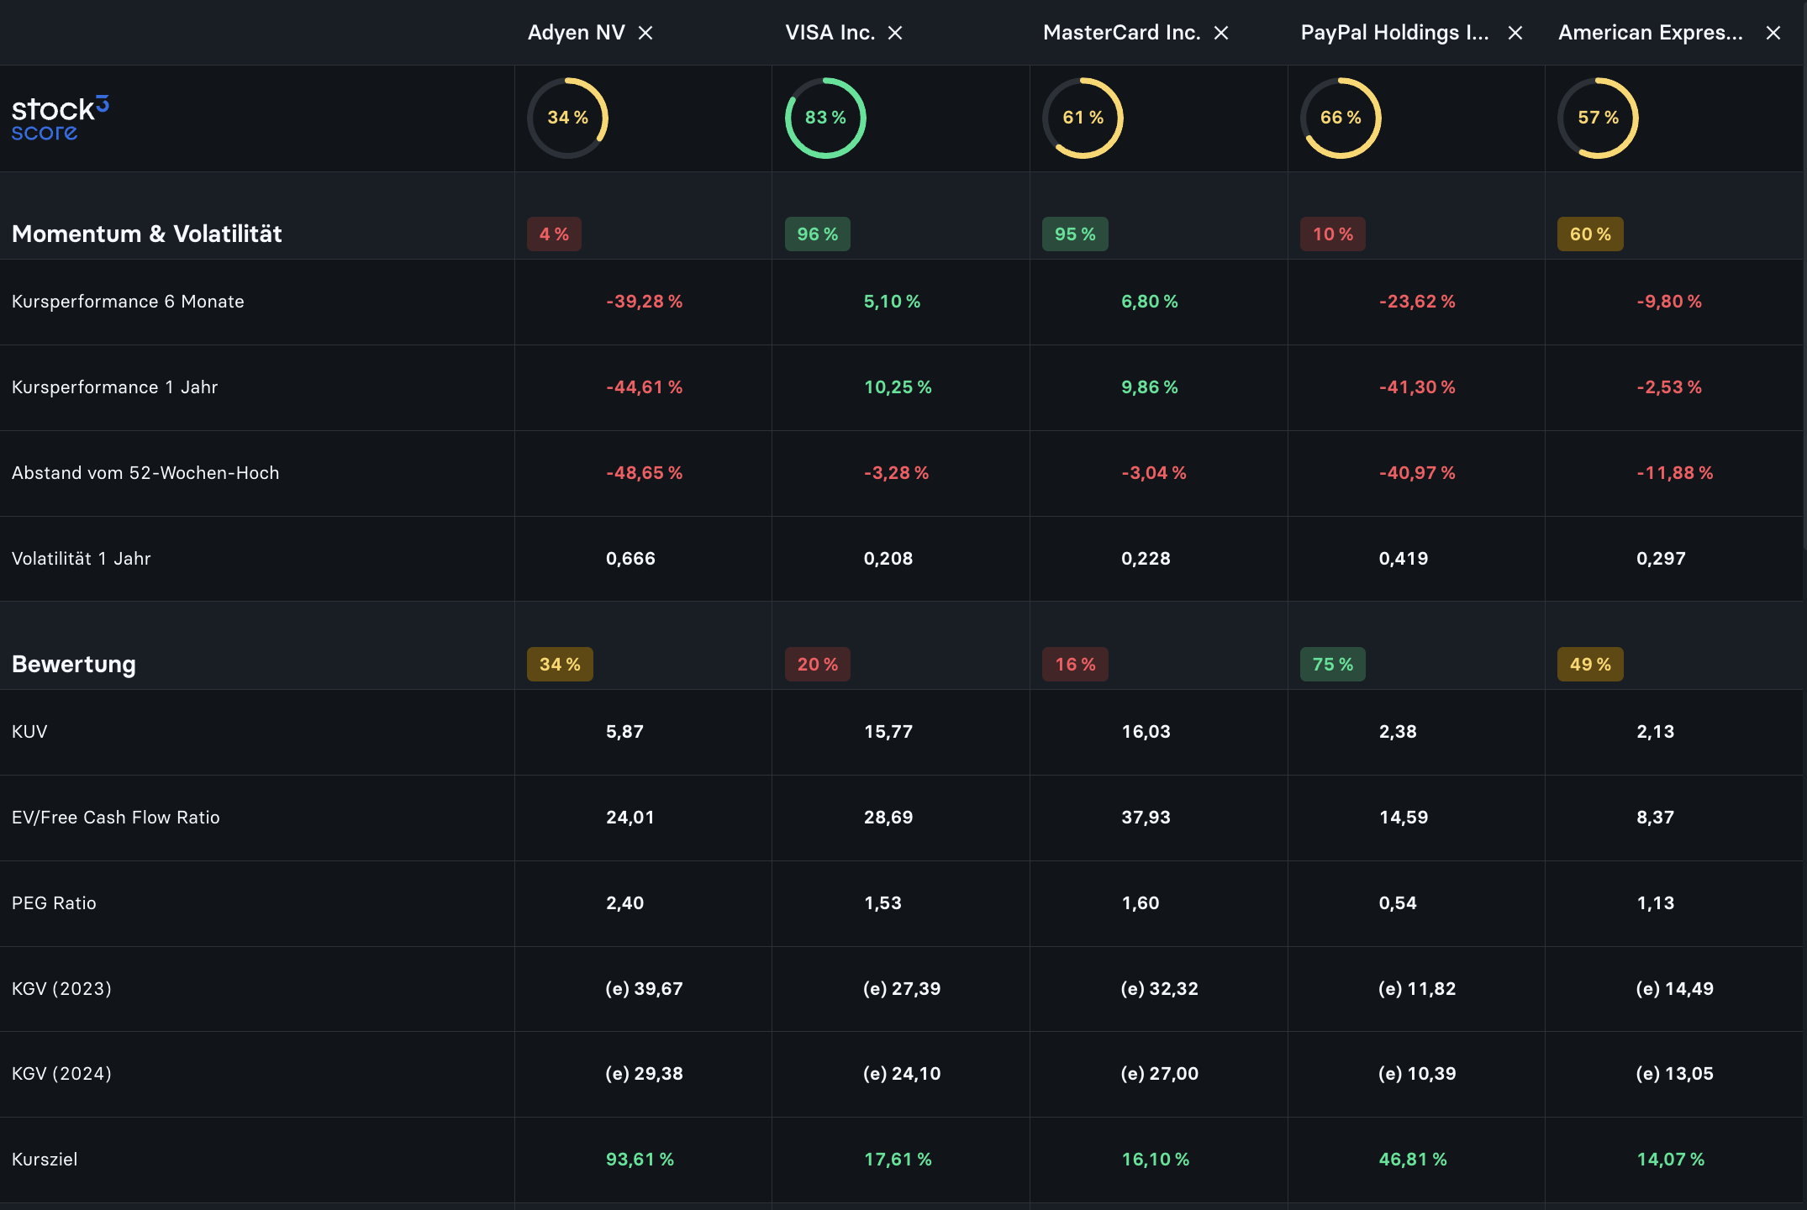1807x1210 pixels.
Task: Select the KGV (2023) row label
Action: click(x=61, y=989)
